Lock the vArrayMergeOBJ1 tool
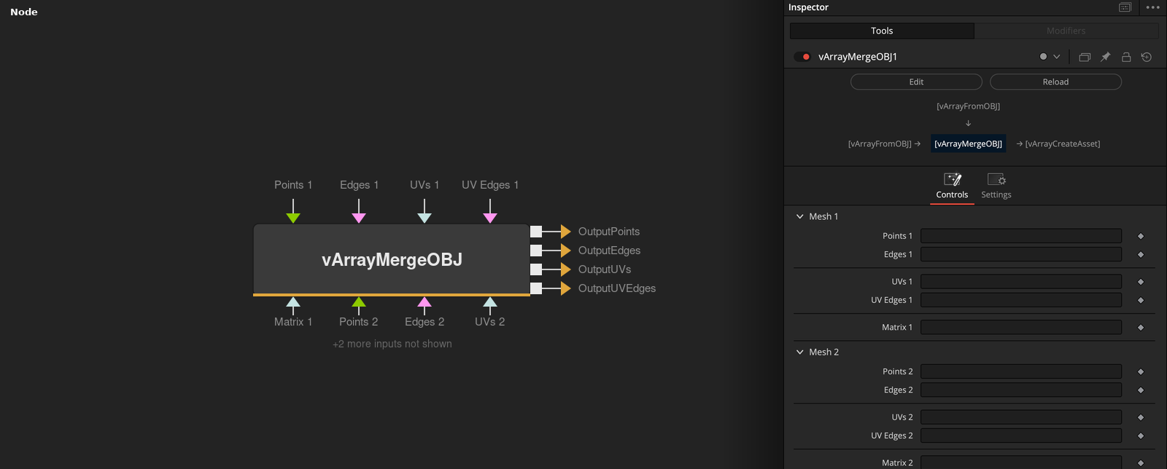This screenshot has width=1167, height=469. point(1126,57)
